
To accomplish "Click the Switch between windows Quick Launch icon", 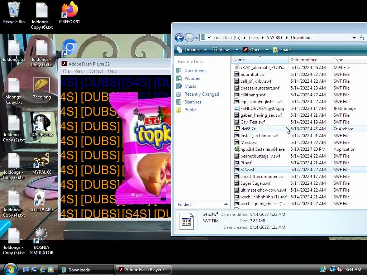I will (34, 270).
